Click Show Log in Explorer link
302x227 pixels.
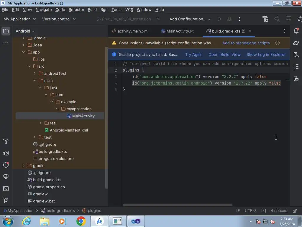point(266,54)
